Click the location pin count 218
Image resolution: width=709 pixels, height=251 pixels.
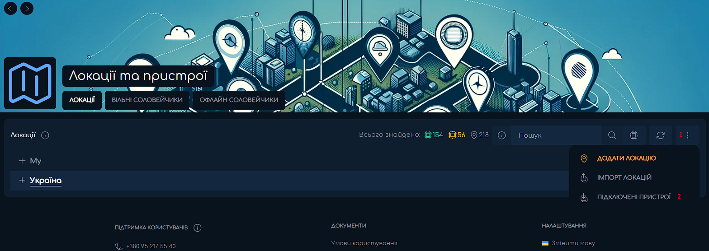(x=480, y=135)
